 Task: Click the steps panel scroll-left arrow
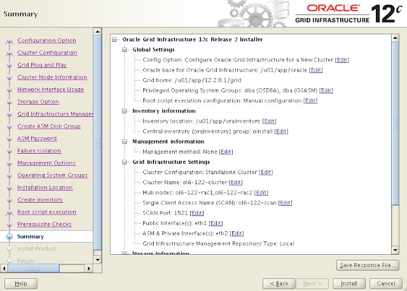tap(4, 268)
